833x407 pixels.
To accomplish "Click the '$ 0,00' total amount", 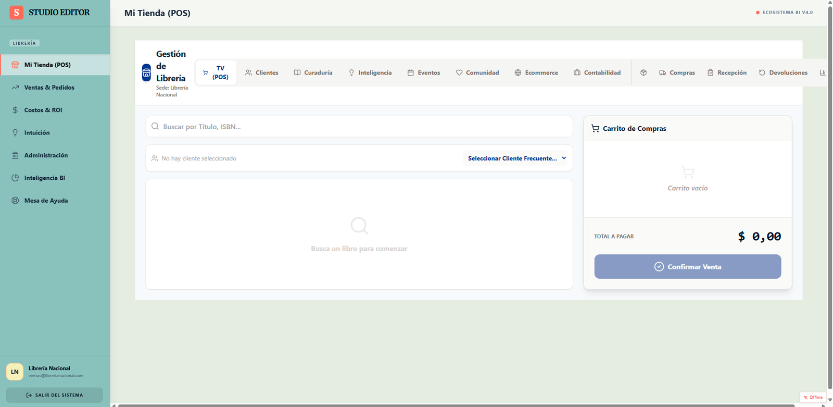I will point(759,237).
